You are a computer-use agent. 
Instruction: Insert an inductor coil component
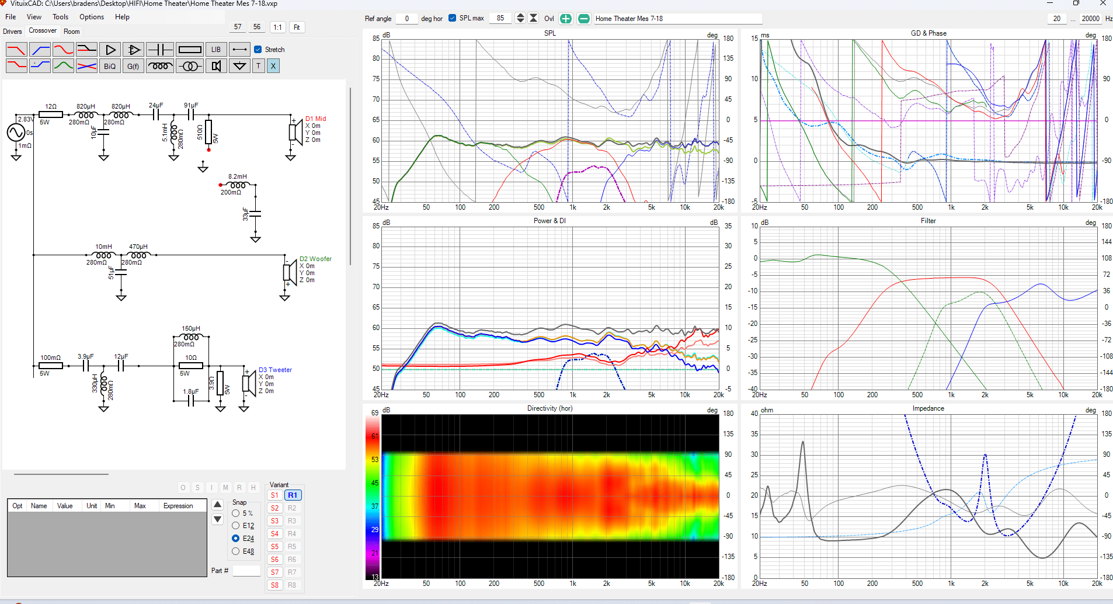pos(159,66)
